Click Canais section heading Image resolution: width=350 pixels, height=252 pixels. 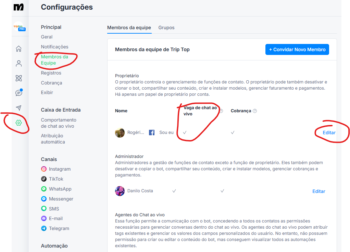click(x=49, y=159)
